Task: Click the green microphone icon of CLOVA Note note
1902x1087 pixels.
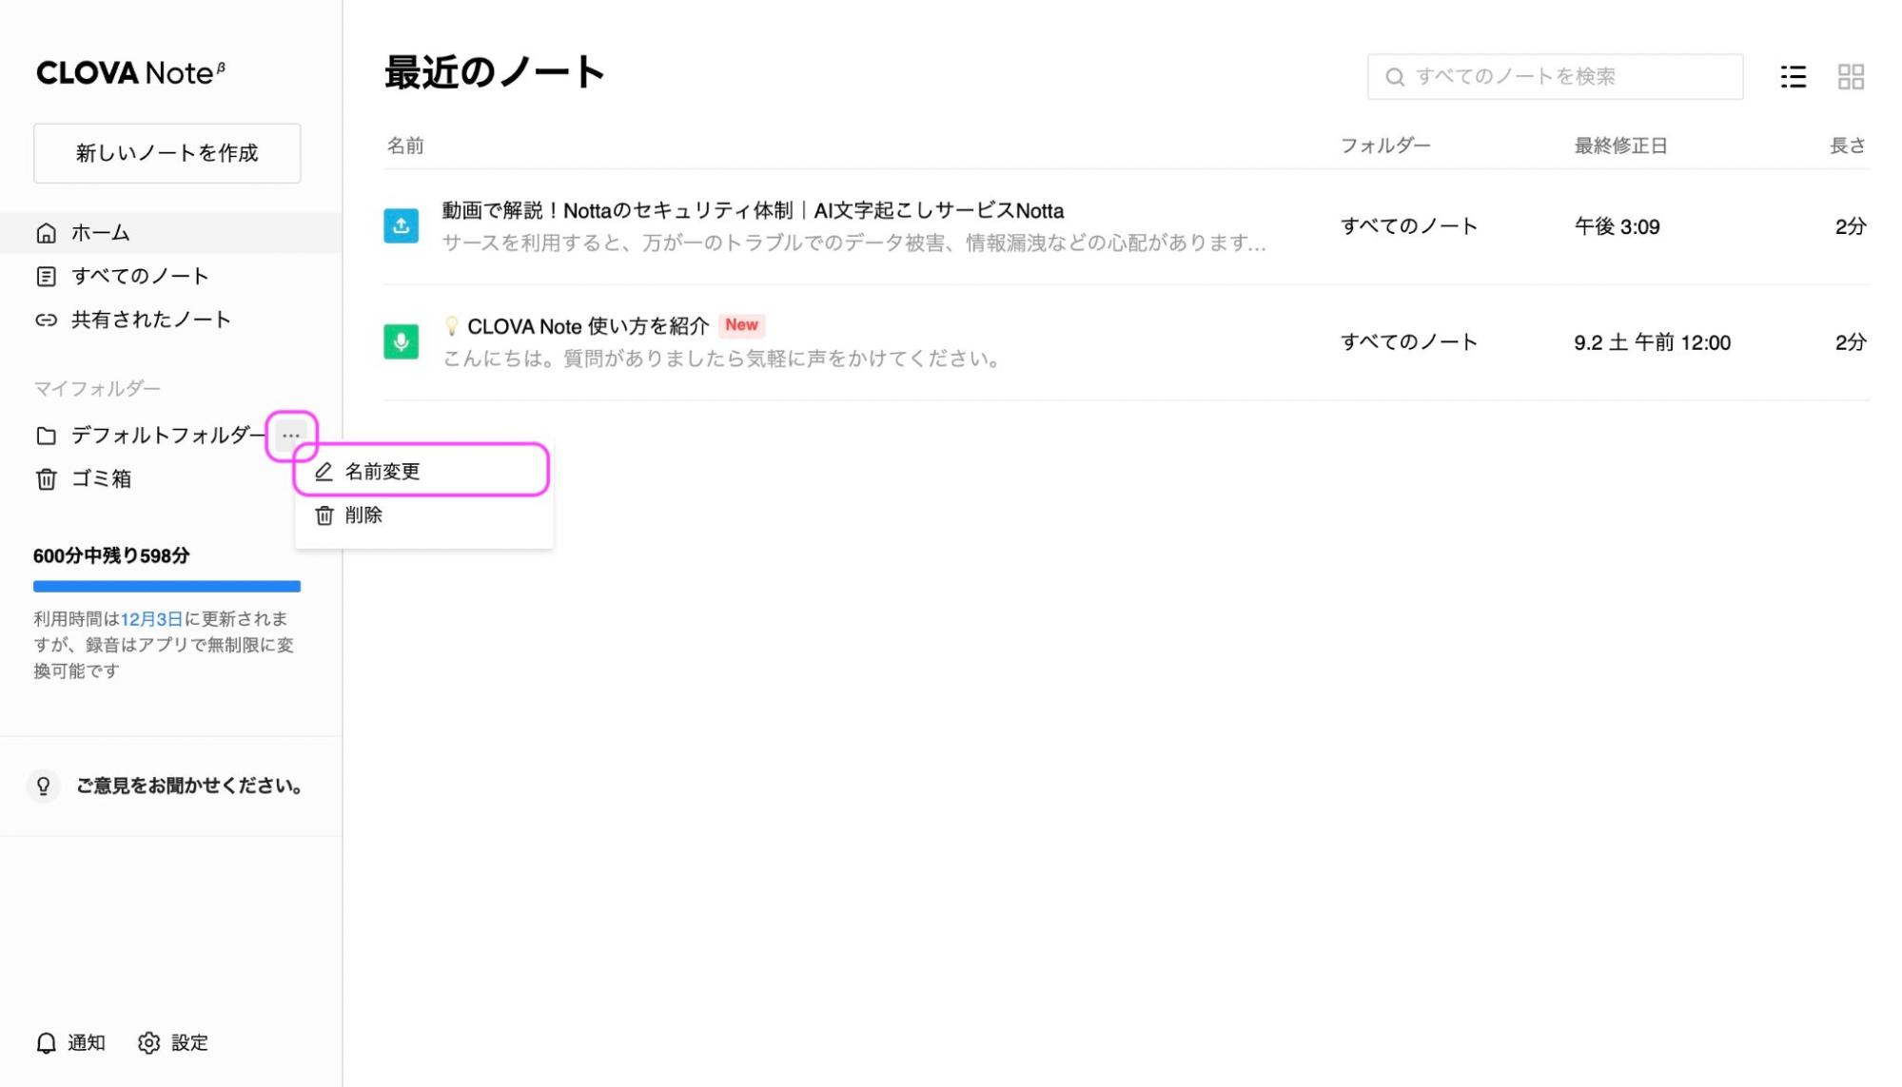Action: 401,341
